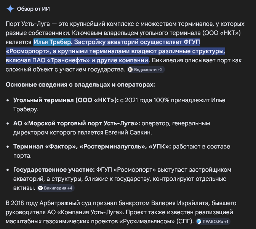Click bold «АО «Морской торговый порт Усть-Луга»»

76,123
